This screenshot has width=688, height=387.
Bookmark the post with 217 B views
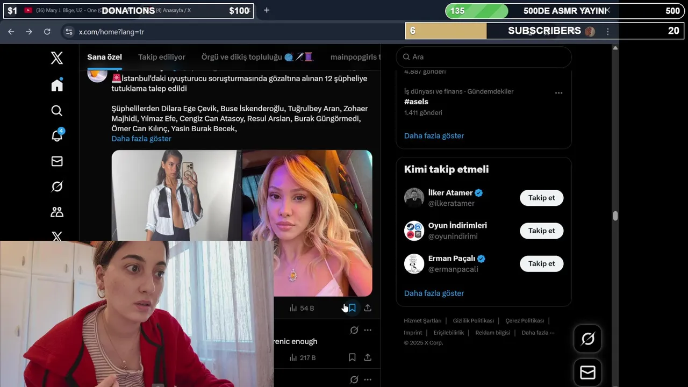[352, 357]
